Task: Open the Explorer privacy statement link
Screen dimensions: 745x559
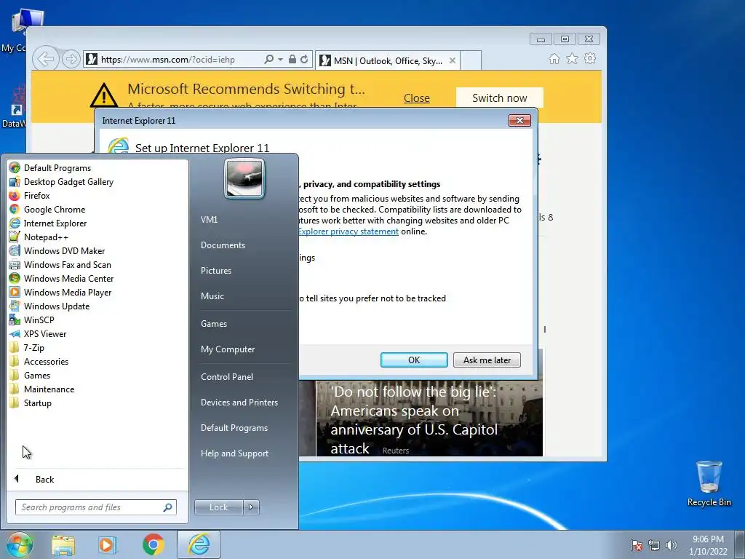Action: coord(348,231)
